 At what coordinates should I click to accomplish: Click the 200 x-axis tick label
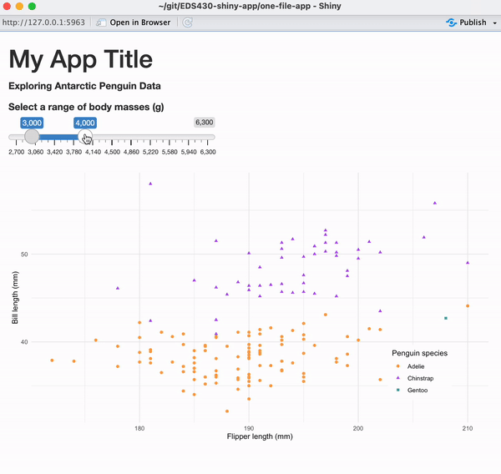point(358,428)
